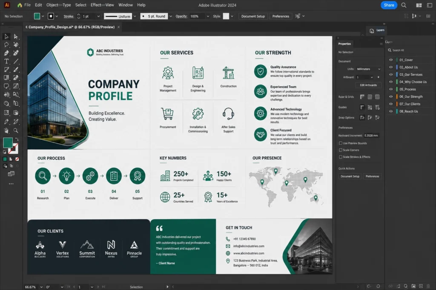Select the Direct Selection tool
The height and width of the screenshot is (290, 436).
16,37
